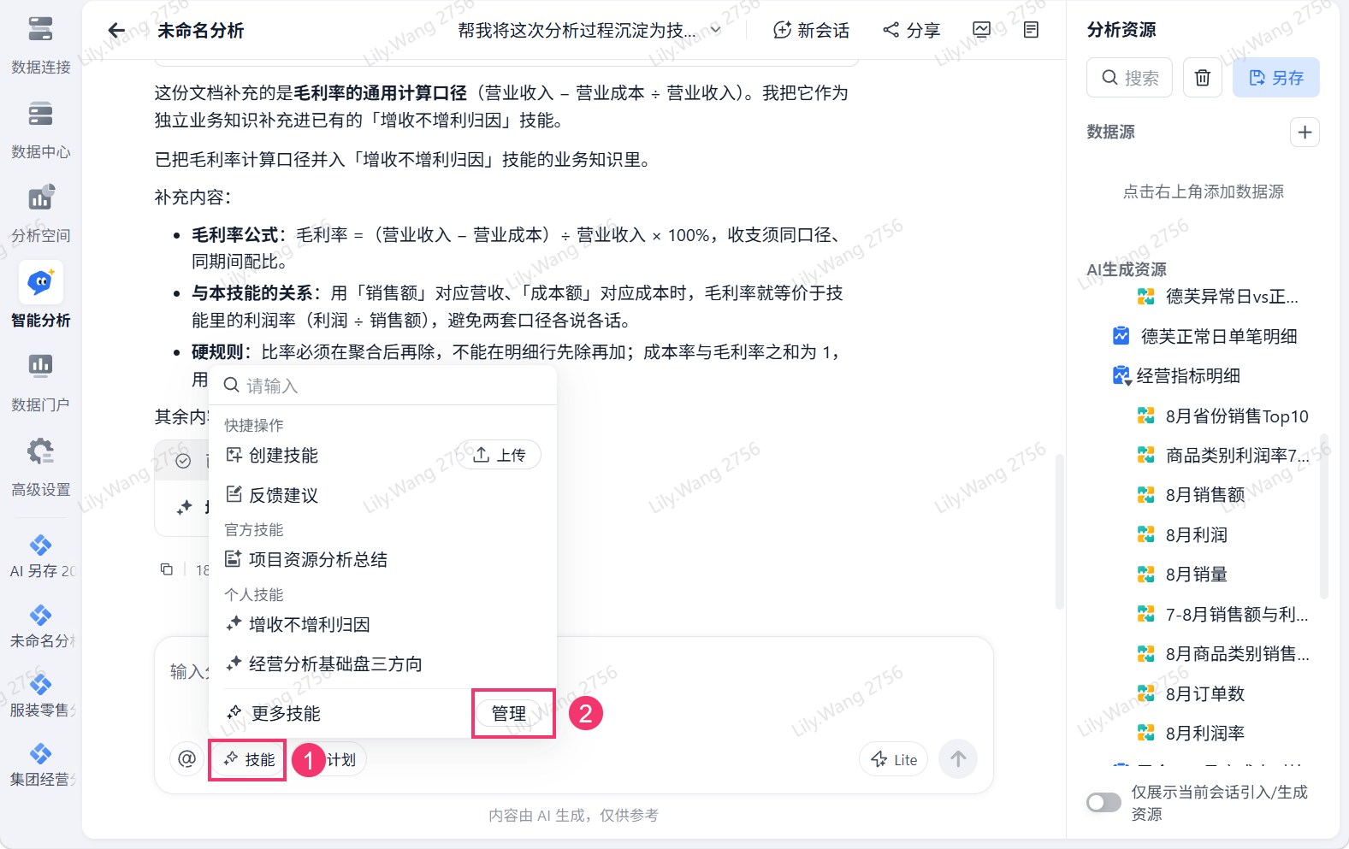
Task: Open resource 经营指标明细
Action: [1176, 375]
